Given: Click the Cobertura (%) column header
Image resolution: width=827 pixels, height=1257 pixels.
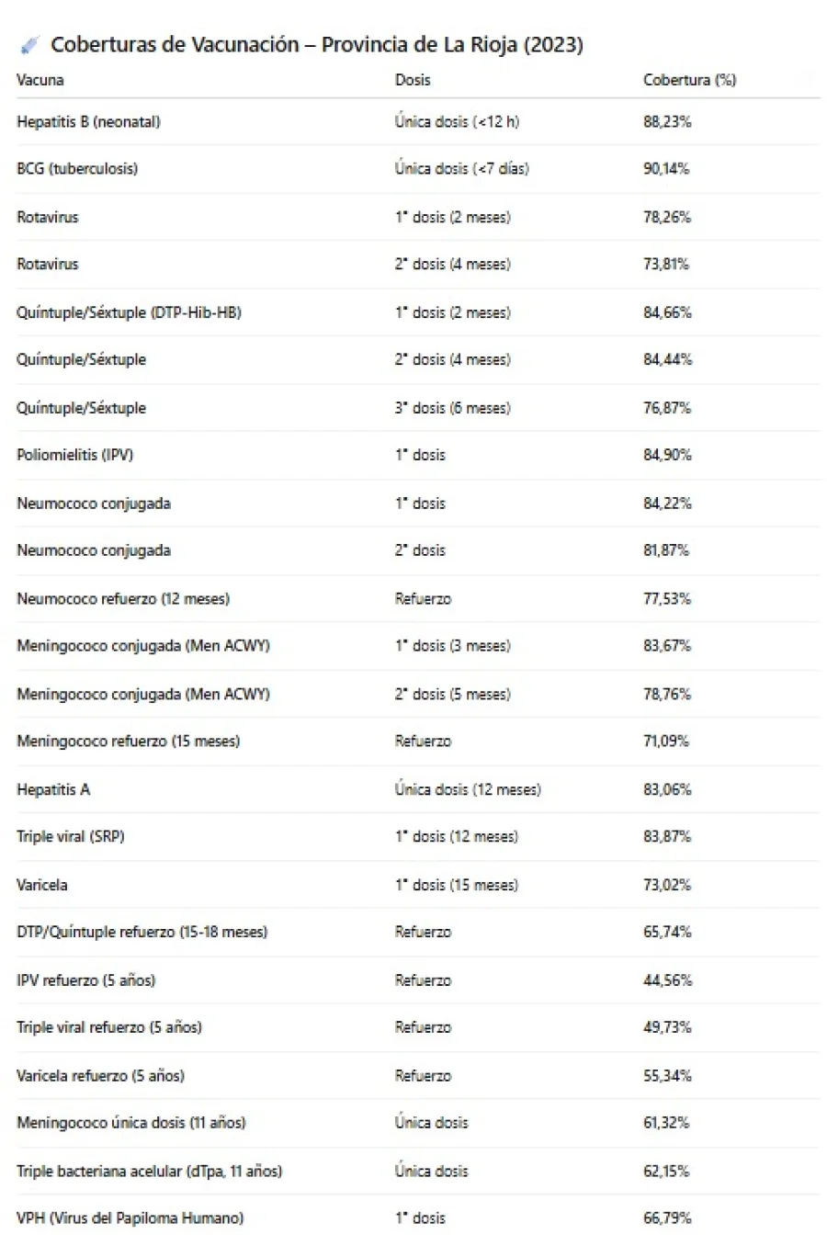Looking at the screenshot, I should 689,80.
